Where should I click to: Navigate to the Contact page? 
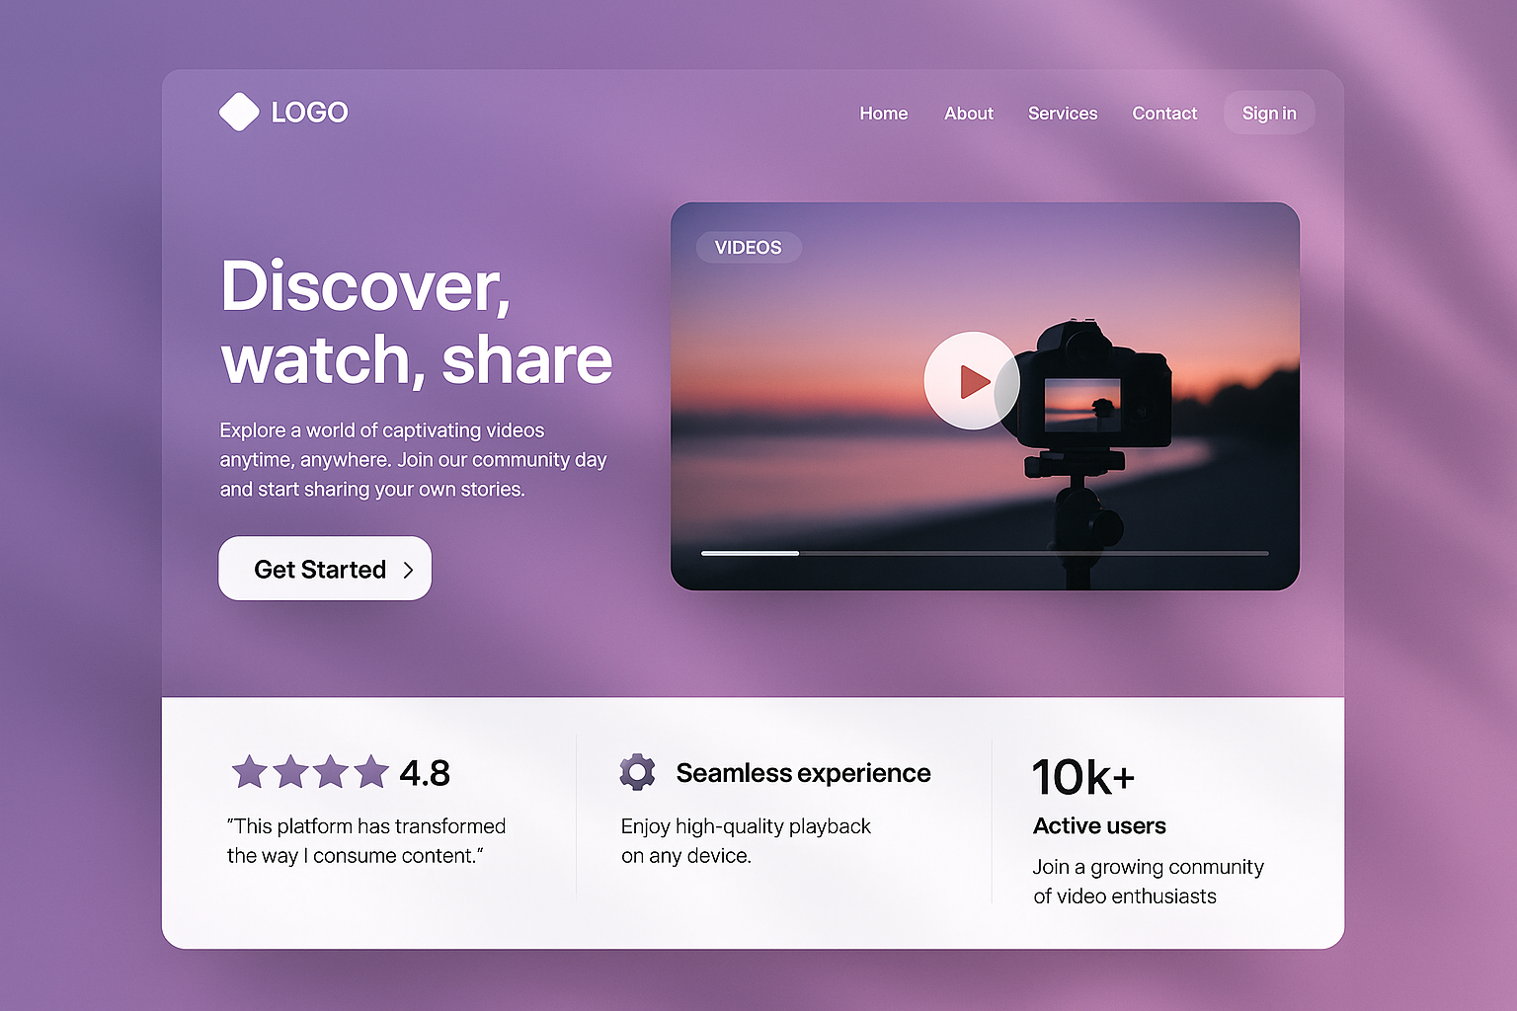point(1164,114)
